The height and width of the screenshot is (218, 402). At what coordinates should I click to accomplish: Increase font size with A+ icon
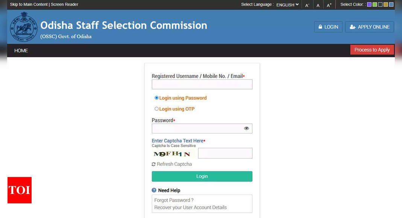[x=329, y=5]
